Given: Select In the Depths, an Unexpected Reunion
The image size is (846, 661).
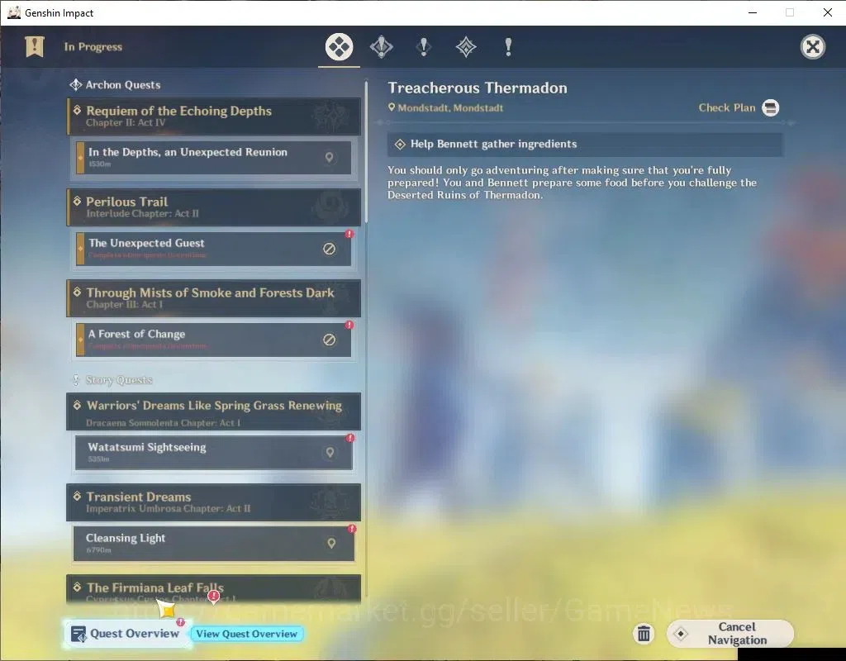Looking at the screenshot, I should point(214,157).
